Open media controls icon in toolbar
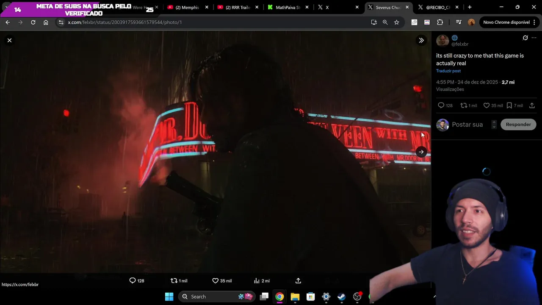The height and width of the screenshot is (305, 542). coord(459,22)
